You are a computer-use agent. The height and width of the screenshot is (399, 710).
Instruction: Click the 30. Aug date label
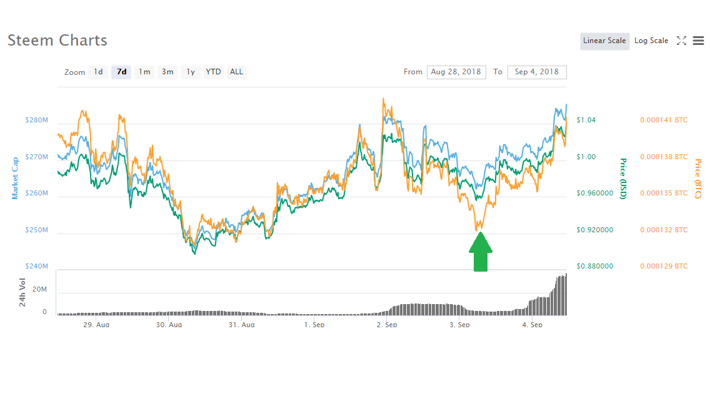pyautogui.click(x=169, y=324)
